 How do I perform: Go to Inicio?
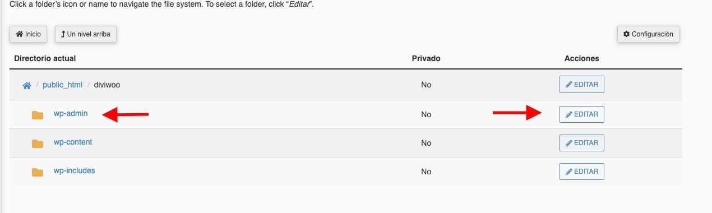pos(29,34)
